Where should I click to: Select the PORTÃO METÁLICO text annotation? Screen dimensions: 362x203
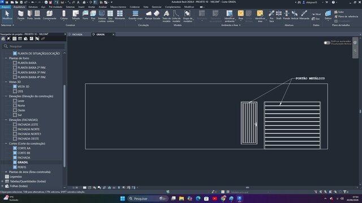310,78
